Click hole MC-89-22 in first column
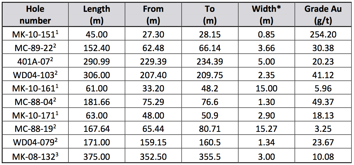The image size is (354, 165). click(36, 48)
